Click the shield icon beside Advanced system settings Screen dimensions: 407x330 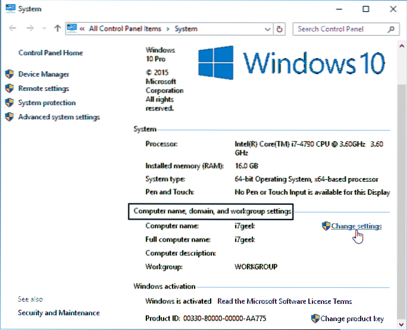[x=9, y=117]
